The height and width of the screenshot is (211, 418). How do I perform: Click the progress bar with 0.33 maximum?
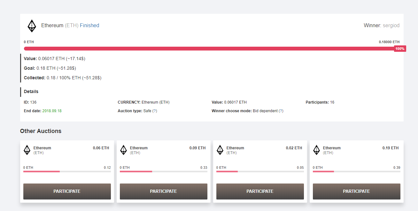164,172
